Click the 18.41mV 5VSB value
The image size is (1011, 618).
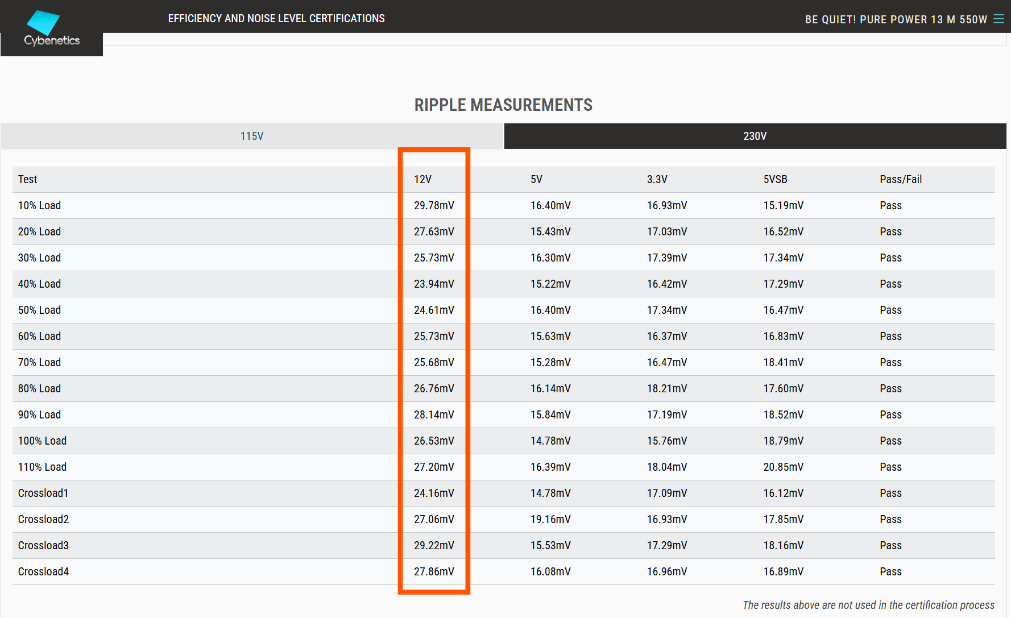click(784, 362)
